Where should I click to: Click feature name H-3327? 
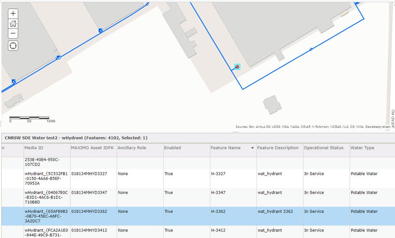218,173
